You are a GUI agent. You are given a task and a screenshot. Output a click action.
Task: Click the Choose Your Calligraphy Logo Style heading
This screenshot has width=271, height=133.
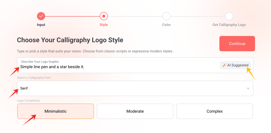pos(70,40)
